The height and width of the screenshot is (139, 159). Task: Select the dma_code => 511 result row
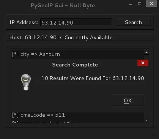pyautogui.click(x=77, y=115)
